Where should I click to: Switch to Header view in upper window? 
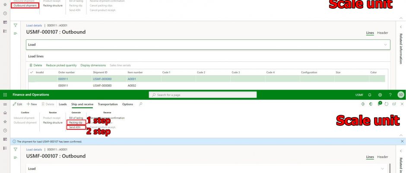click(x=382, y=33)
